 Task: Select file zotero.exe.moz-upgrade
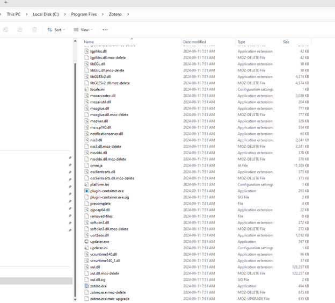coord(110,299)
